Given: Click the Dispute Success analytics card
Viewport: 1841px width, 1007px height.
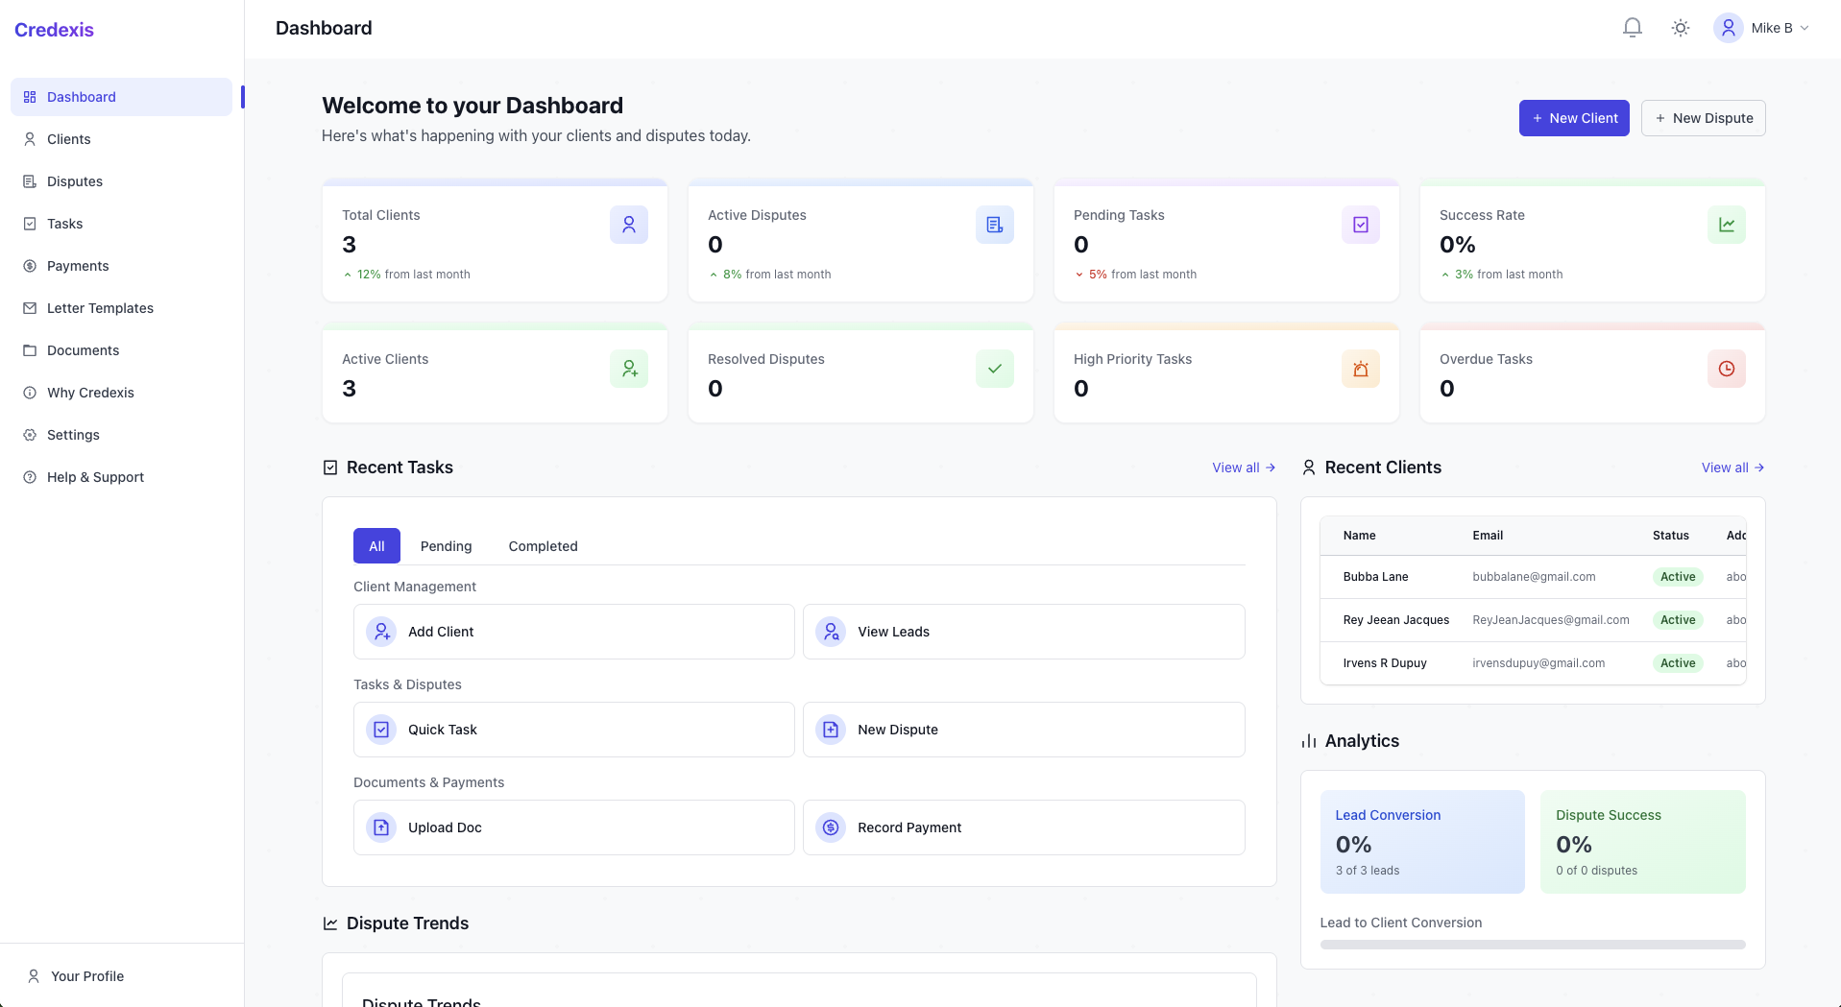Looking at the screenshot, I should pyautogui.click(x=1642, y=842).
